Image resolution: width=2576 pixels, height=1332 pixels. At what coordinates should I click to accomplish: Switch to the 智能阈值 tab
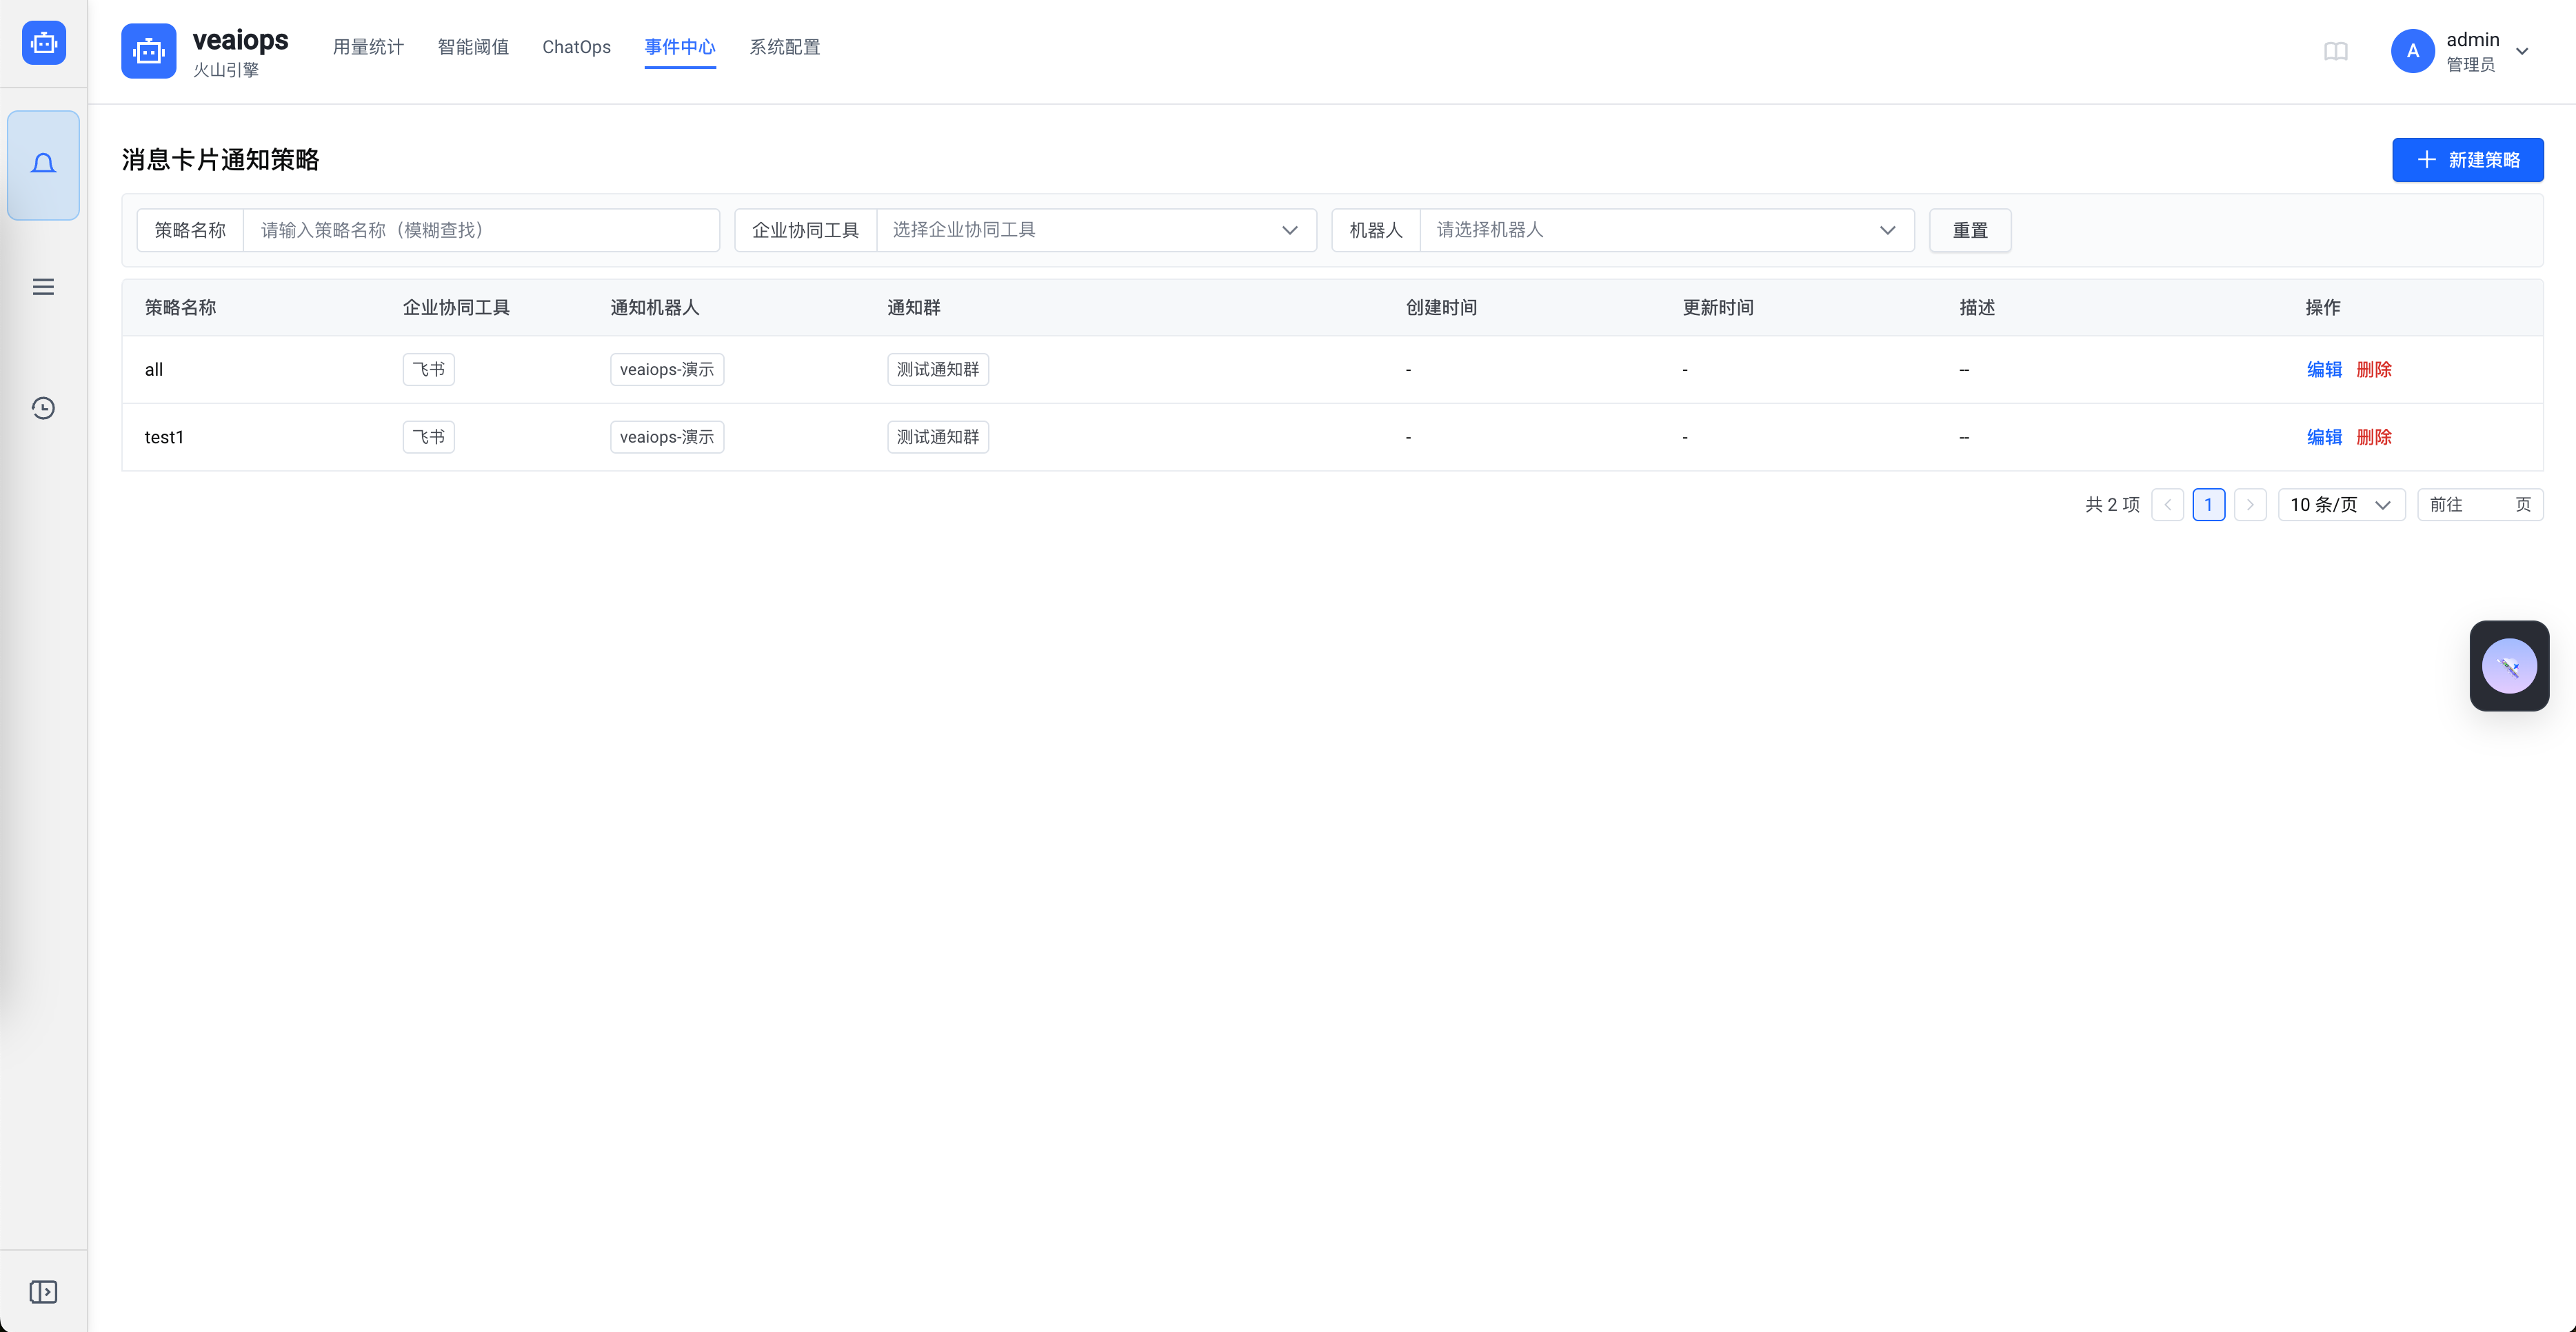(473, 47)
